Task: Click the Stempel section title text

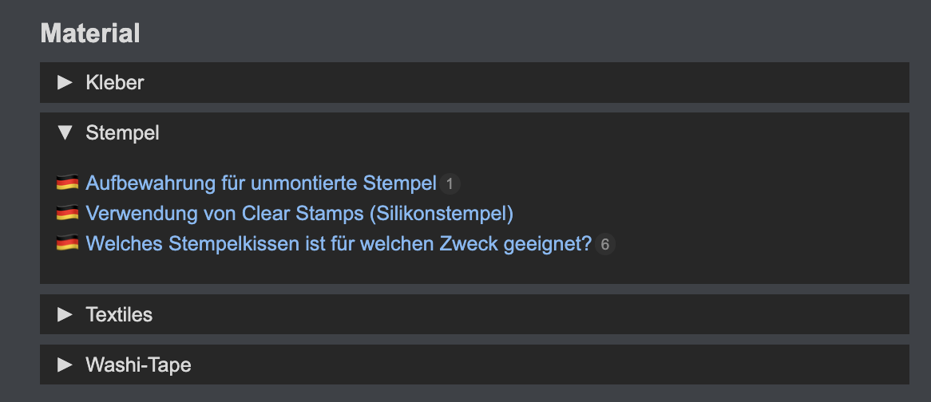Action: pyautogui.click(x=122, y=132)
